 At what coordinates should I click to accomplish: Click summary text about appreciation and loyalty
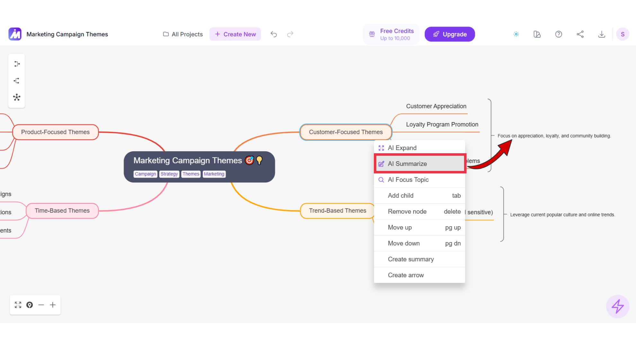pyautogui.click(x=554, y=136)
